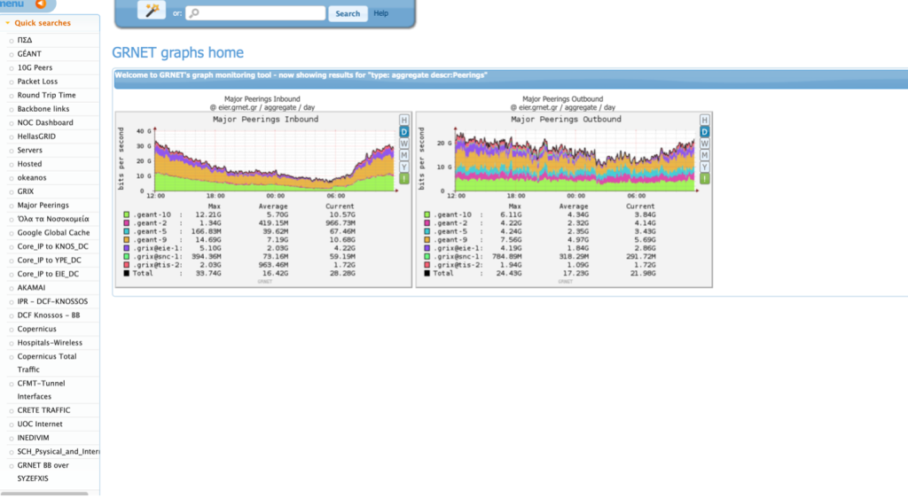Screen dimensions: 908x498
Task: Open the Help link
Action: click(x=381, y=13)
